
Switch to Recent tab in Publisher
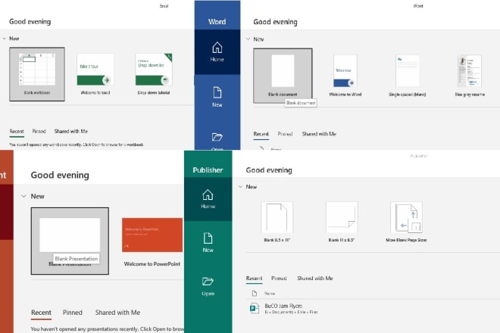tap(254, 279)
